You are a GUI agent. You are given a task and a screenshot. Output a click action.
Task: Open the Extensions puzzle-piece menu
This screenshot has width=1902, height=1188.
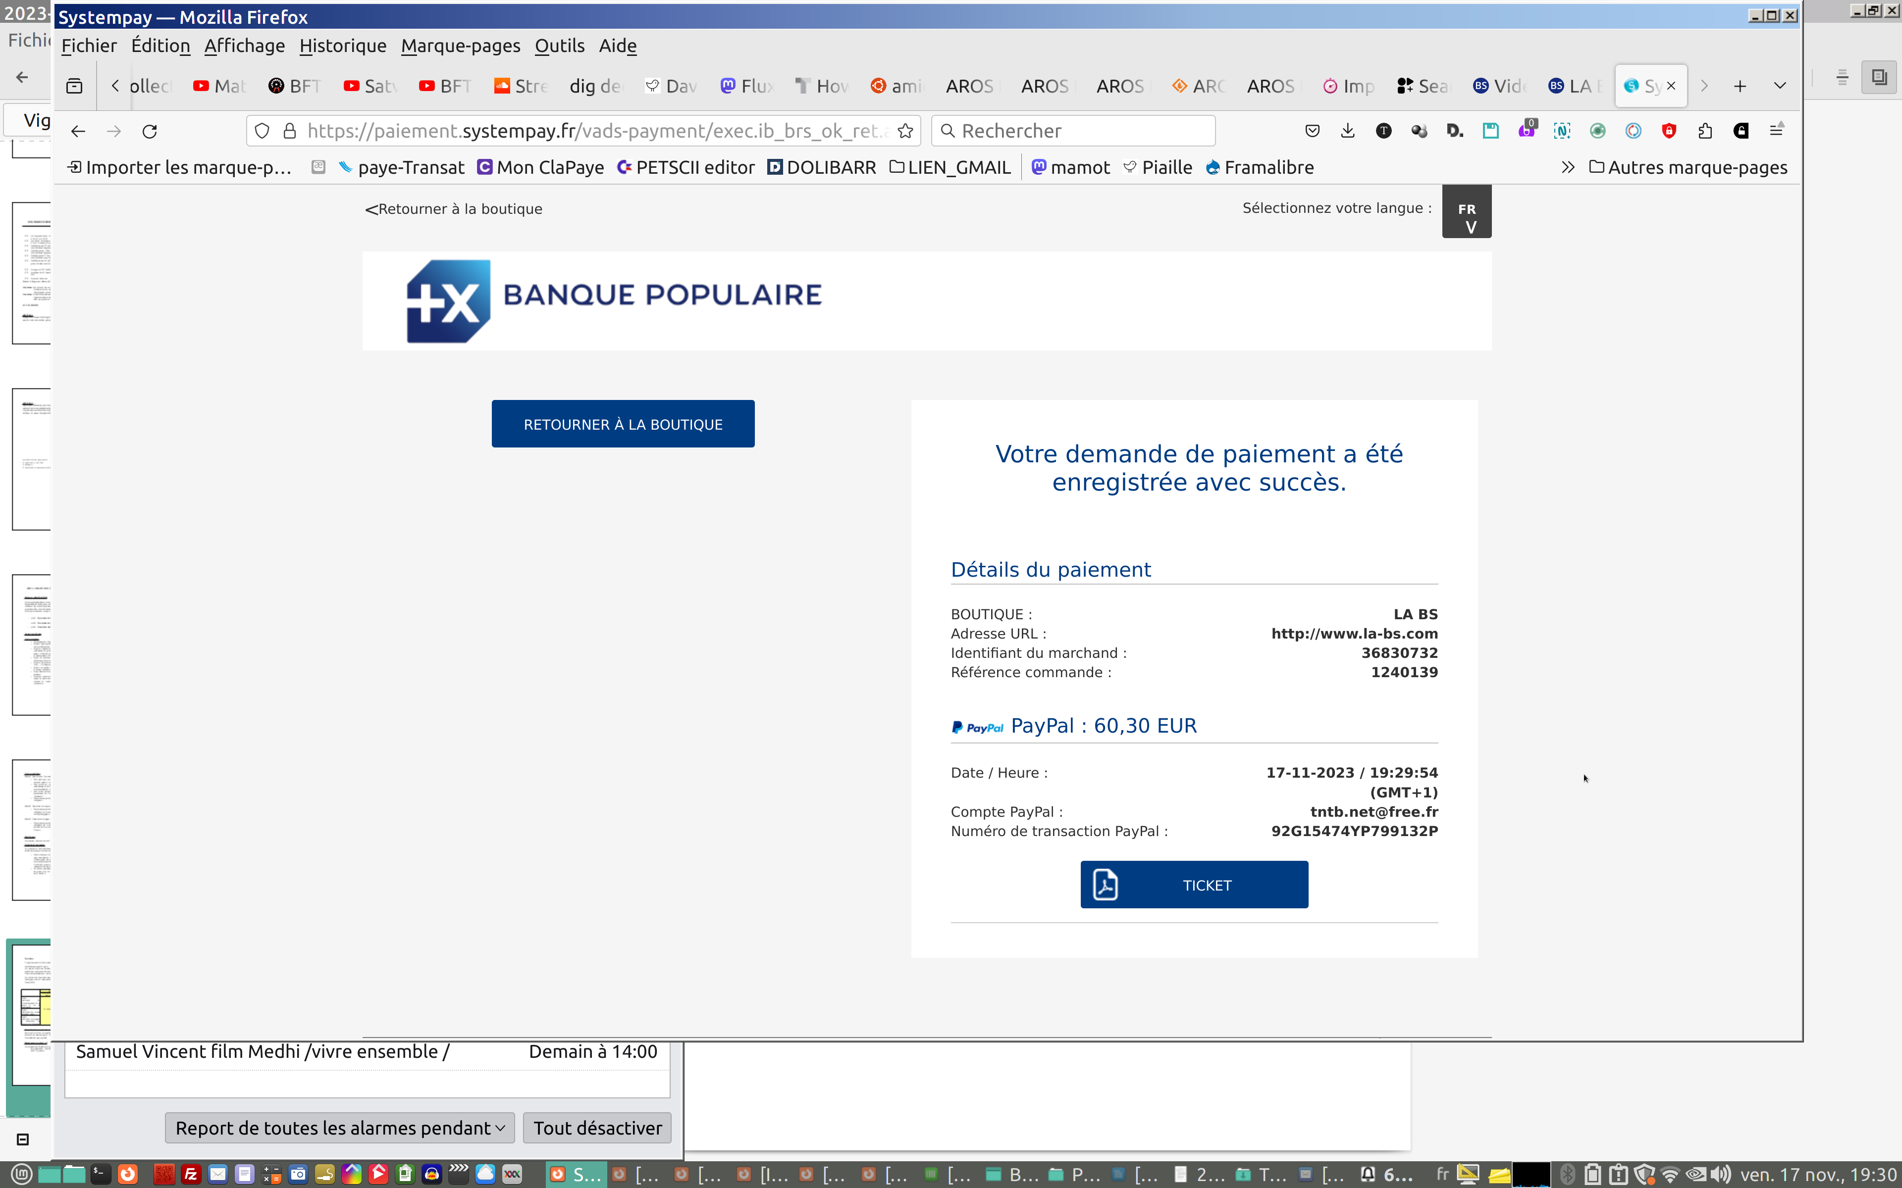click(1705, 131)
